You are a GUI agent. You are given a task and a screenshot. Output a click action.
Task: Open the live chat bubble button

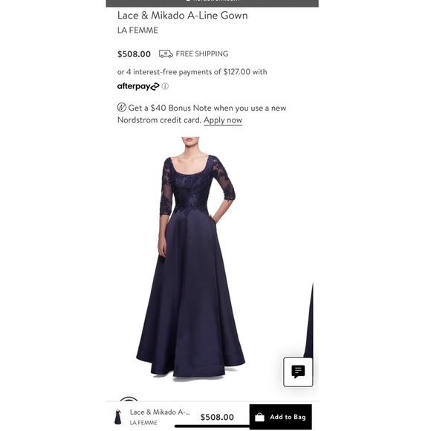(x=298, y=372)
